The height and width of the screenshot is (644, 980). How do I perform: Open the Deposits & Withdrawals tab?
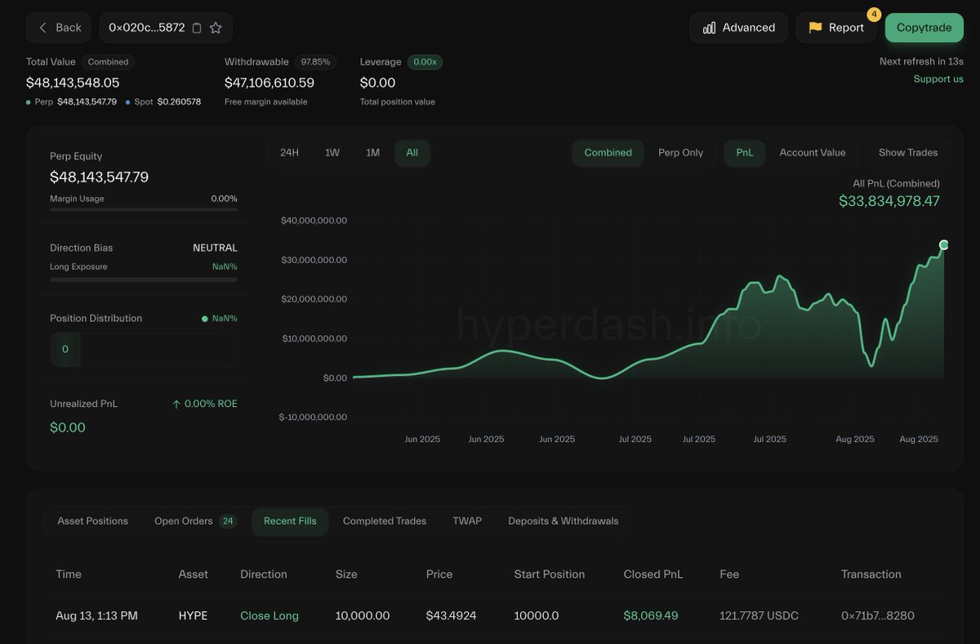point(563,521)
